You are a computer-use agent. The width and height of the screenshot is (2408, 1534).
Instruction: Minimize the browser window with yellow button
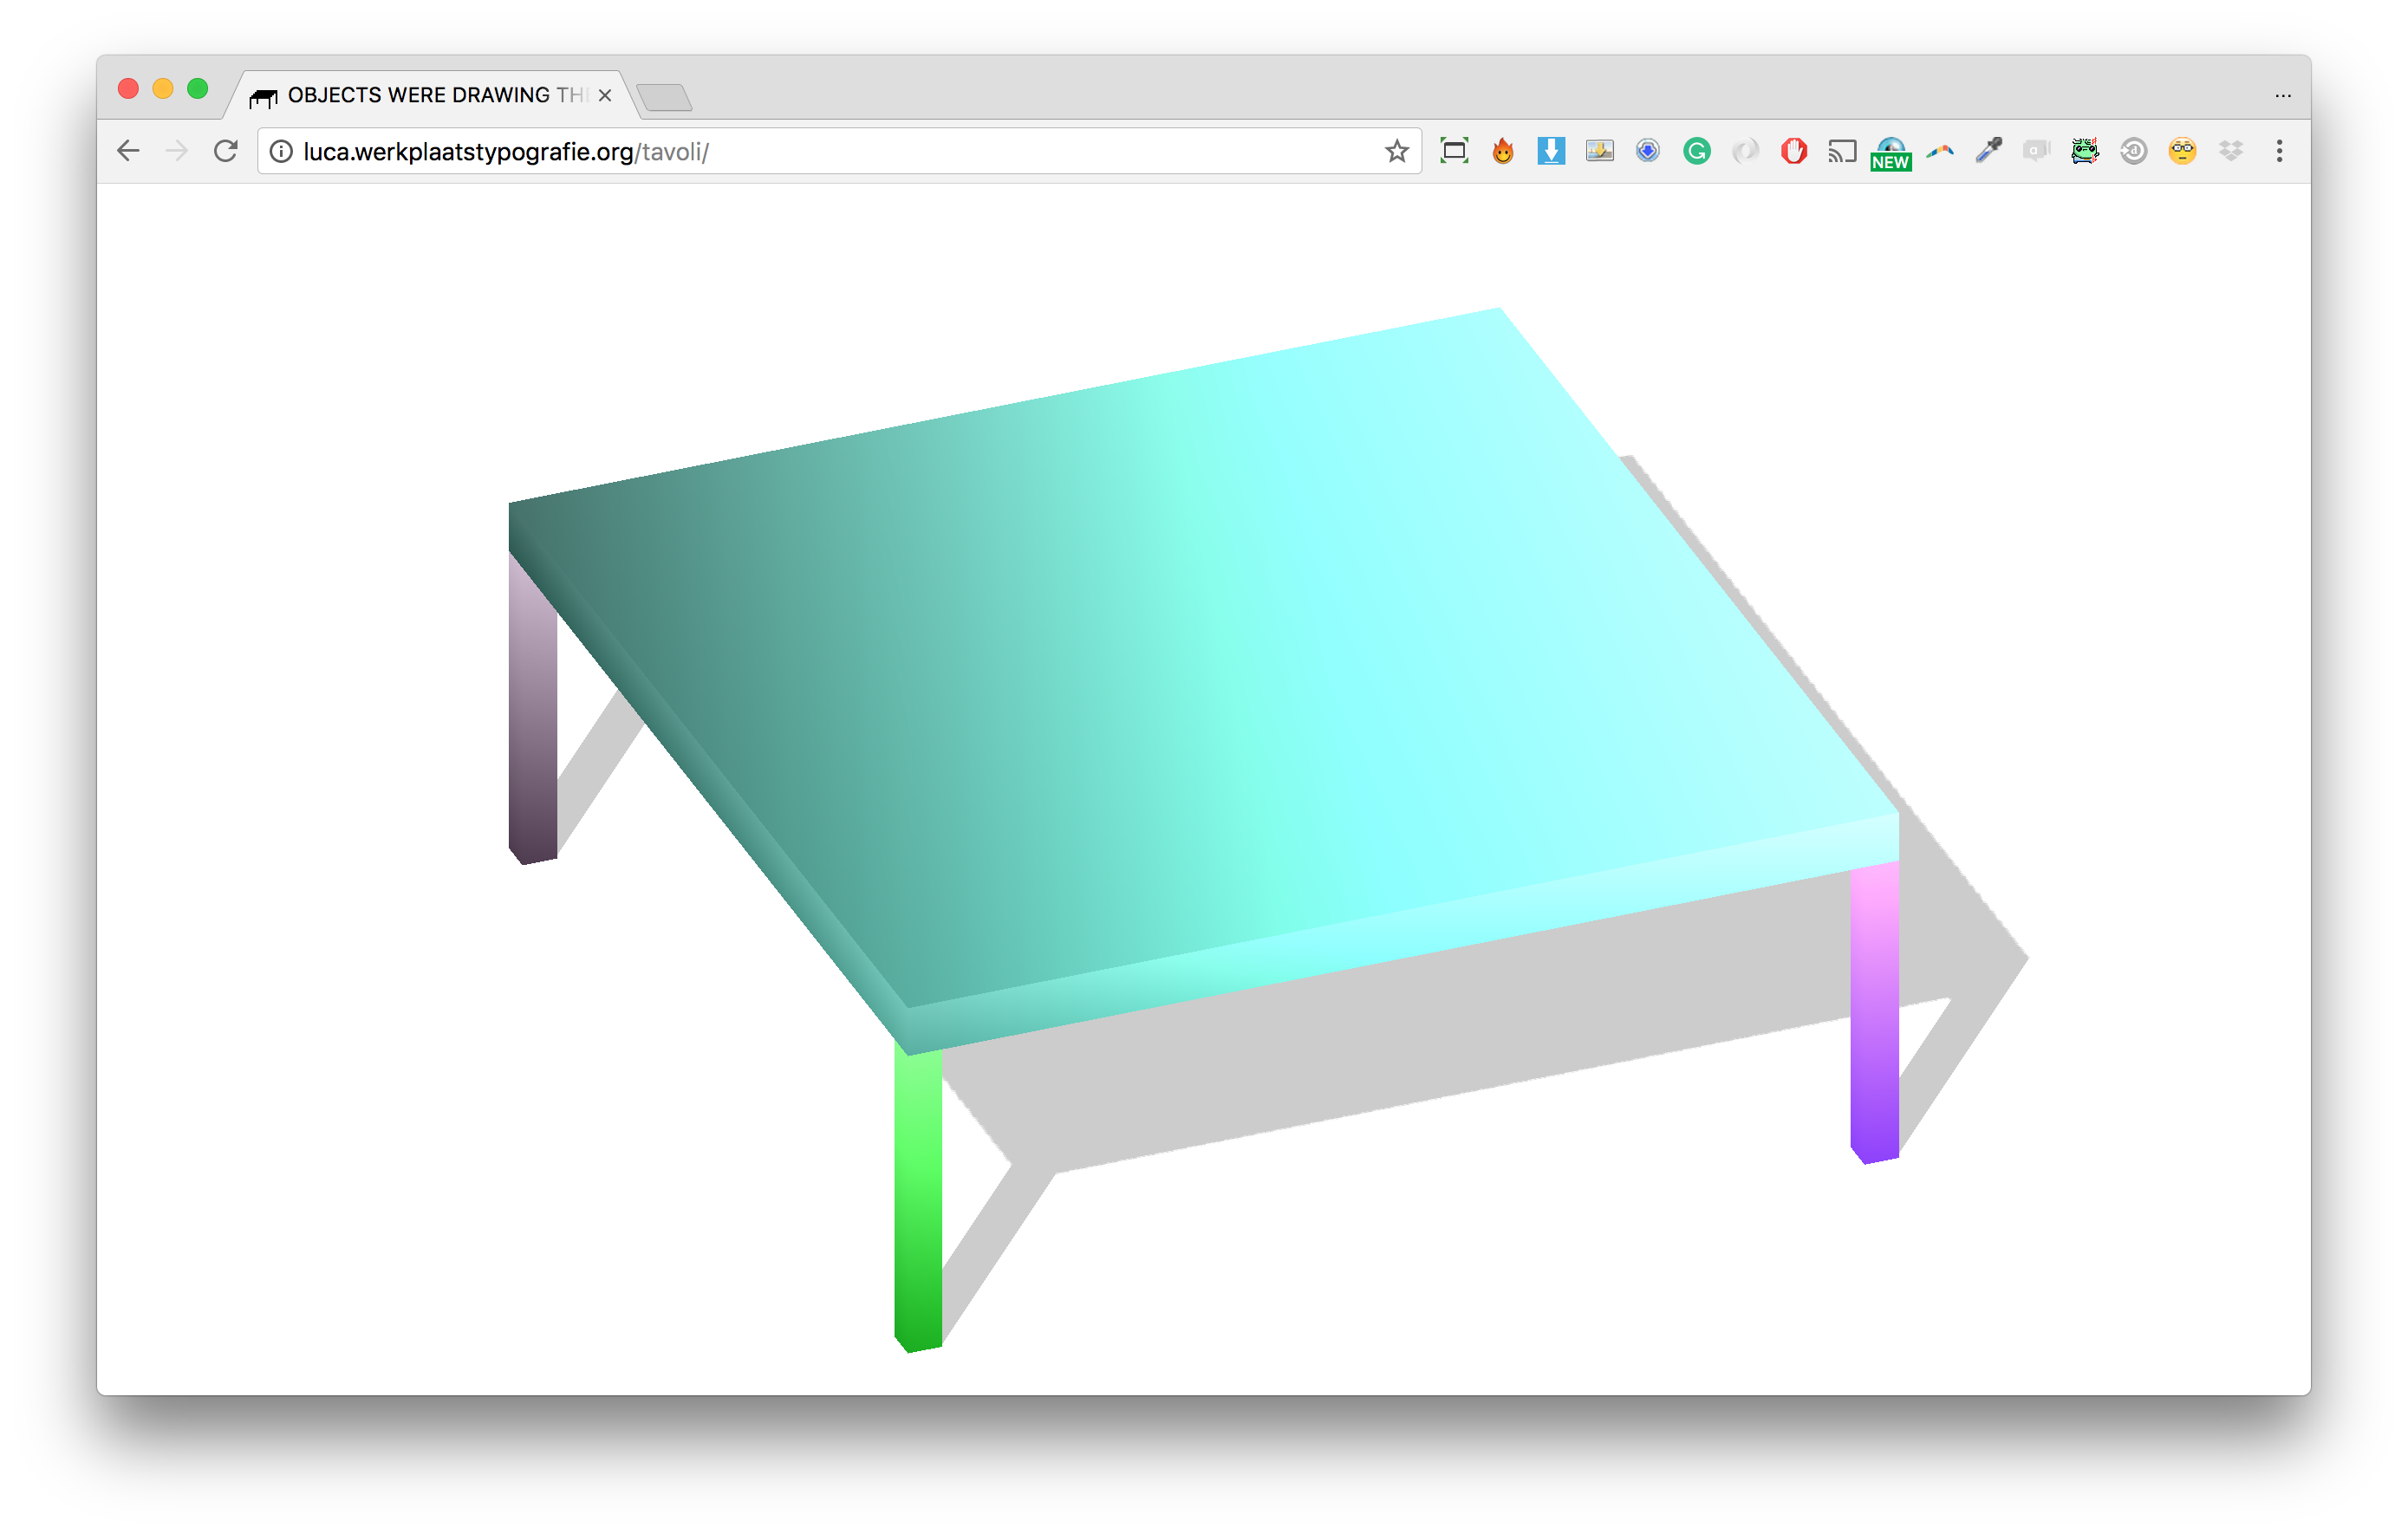[x=163, y=89]
